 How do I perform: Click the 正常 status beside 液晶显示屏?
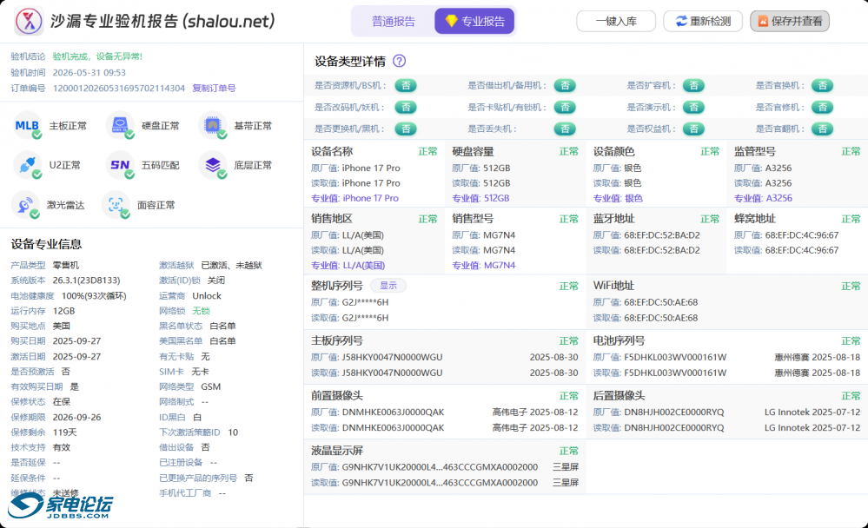click(568, 451)
